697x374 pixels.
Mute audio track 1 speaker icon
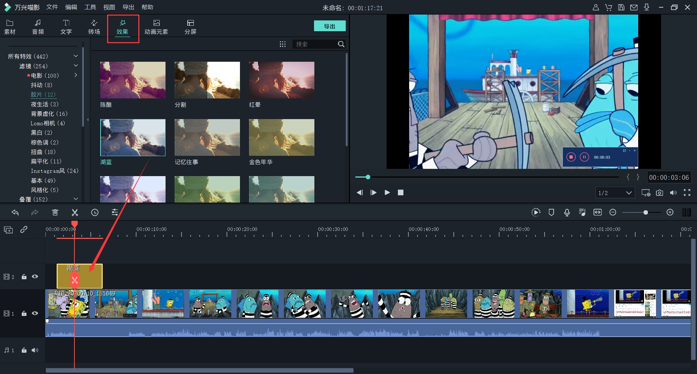[35, 350]
